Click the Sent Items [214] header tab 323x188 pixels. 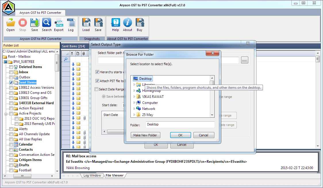pyautogui.click(x=74, y=46)
